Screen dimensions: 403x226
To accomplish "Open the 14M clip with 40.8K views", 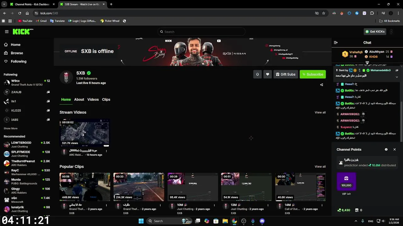I will pyautogui.click(x=300, y=187).
